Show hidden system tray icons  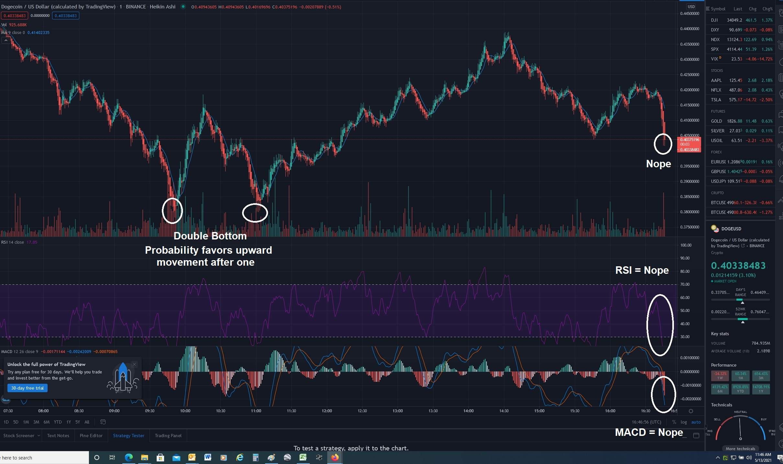[718, 458]
